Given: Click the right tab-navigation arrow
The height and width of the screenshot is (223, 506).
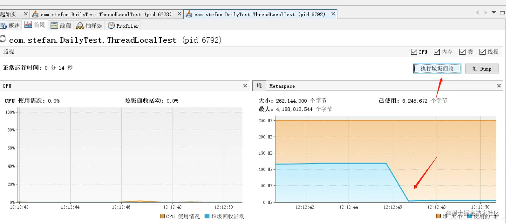Looking at the screenshot, I should (x=486, y=12).
